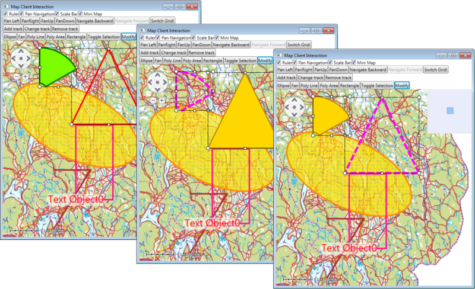Click pan-left arrow in leftmost window's navigation wheel
The image size is (475, 289).
tap(14, 59)
